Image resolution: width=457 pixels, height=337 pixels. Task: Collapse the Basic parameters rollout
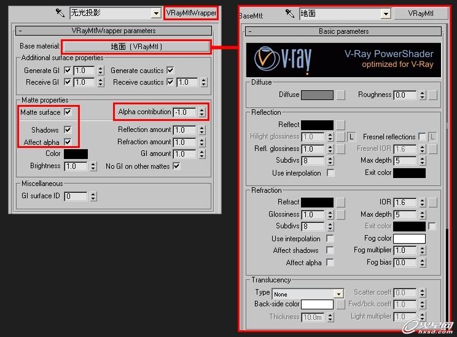coord(343,31)
